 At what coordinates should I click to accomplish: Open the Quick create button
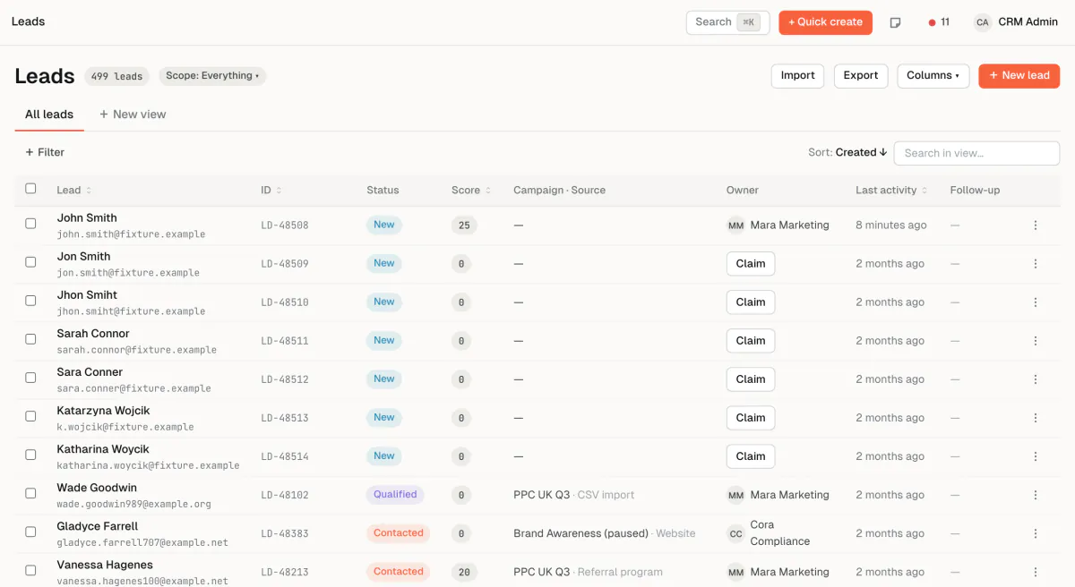tap(825, 22)
